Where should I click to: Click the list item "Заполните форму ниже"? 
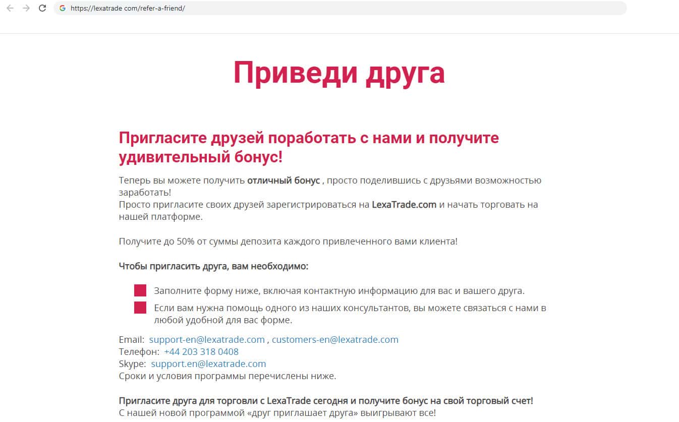pyautogui.click(x=339, y=291)
